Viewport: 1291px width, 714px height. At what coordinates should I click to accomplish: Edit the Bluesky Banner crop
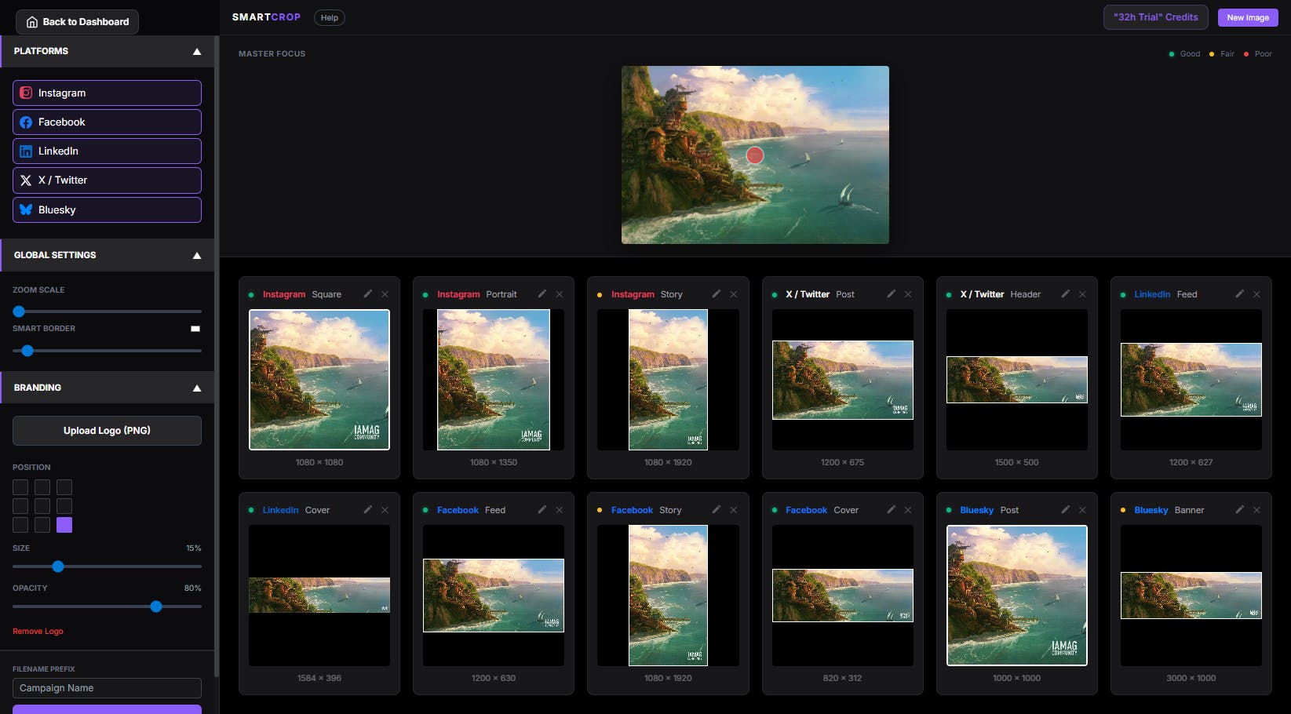point(1239,510)
